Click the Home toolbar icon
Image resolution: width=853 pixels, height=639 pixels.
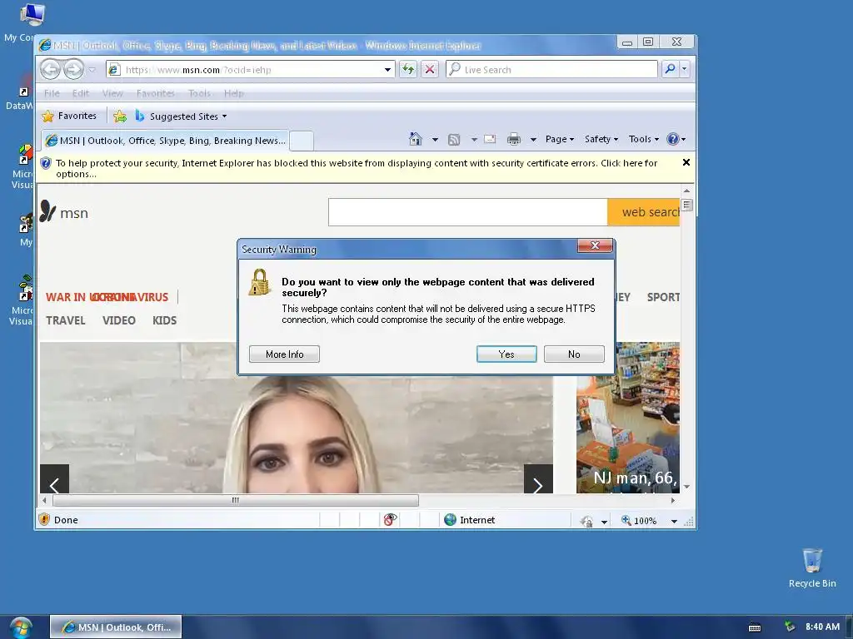[x=416, y=139]
